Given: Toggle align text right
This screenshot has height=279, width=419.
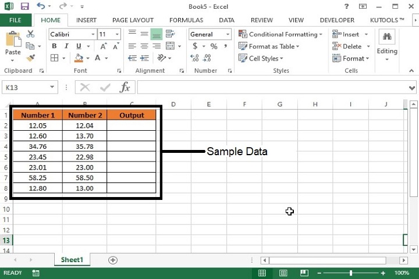Looking at the screenshot, I should coord(157,46).
